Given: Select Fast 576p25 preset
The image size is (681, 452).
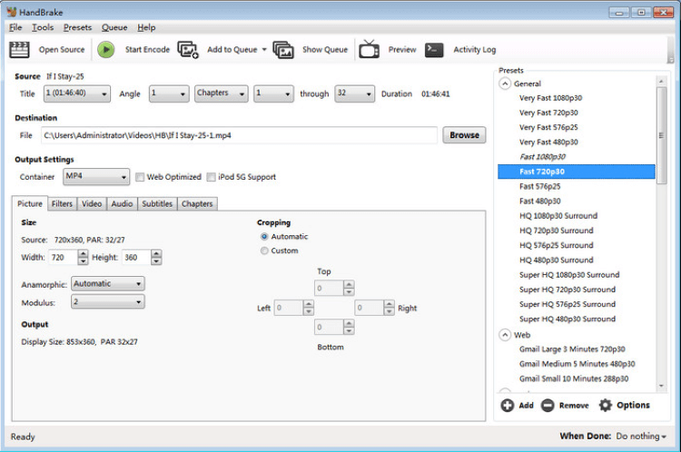Looking at the screenshot, I should pos(540,186).
